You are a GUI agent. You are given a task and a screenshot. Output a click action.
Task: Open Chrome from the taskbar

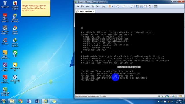[21, 101]
